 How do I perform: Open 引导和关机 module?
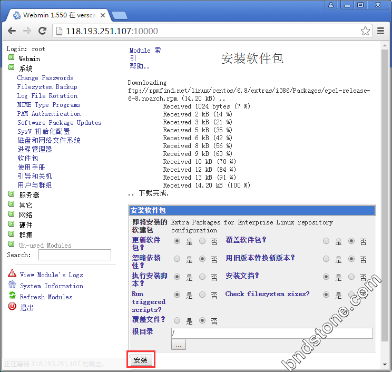(35, 176)
